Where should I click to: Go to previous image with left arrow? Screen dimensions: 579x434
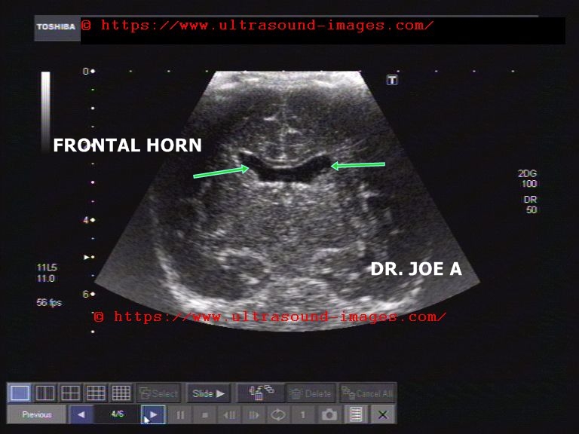click(x=81, y=414)
